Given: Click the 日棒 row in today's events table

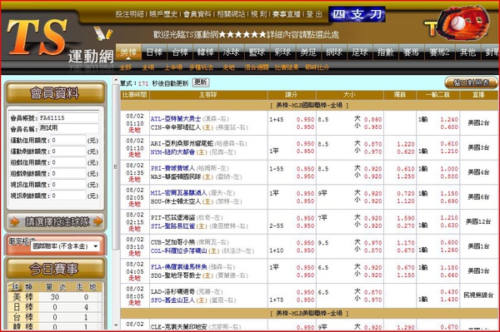Looking at the screenshot, I should pyautogui.click(x=55, y=307).
